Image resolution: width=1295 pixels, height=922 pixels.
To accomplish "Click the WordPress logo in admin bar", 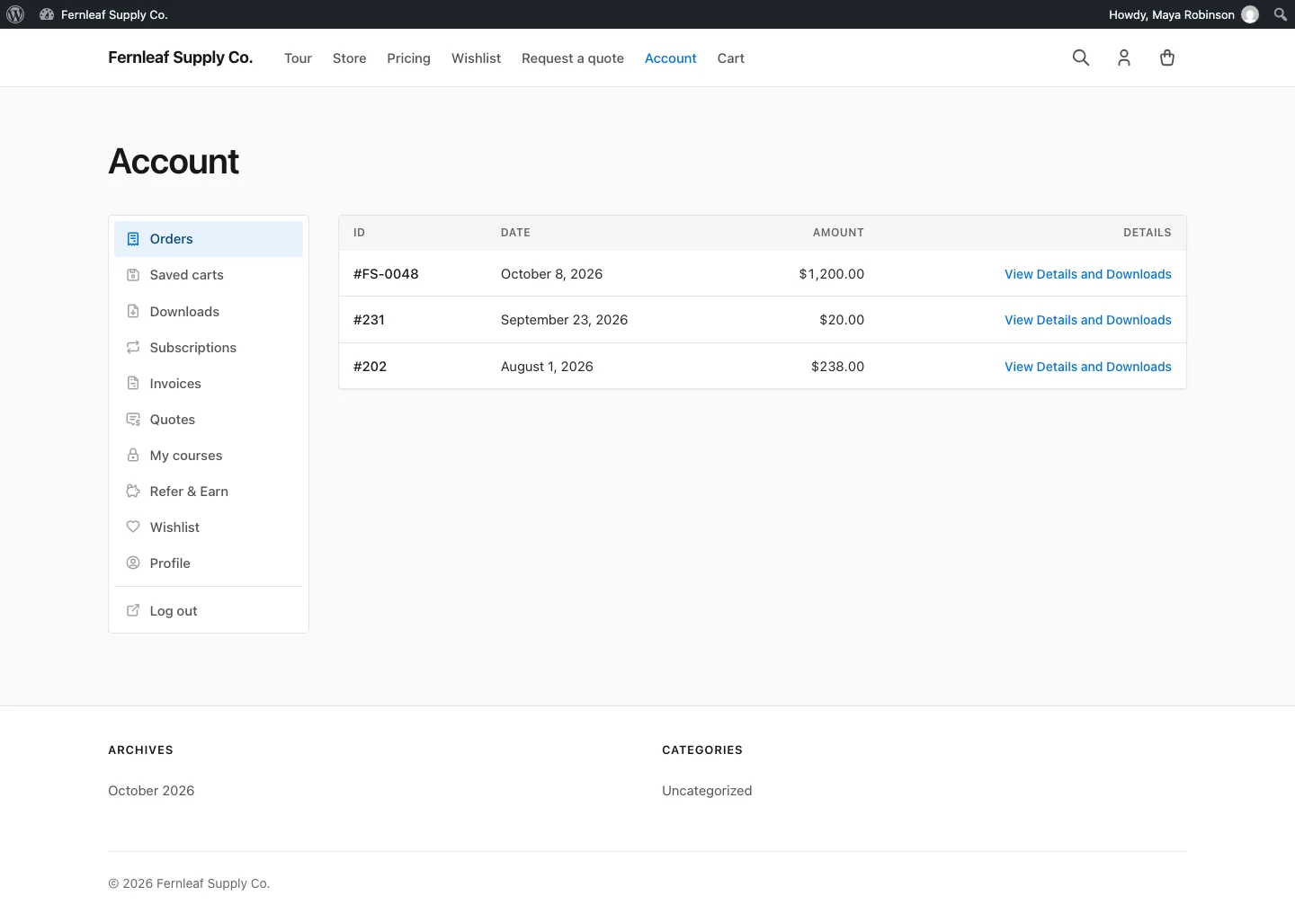I will tap(15, 14).
